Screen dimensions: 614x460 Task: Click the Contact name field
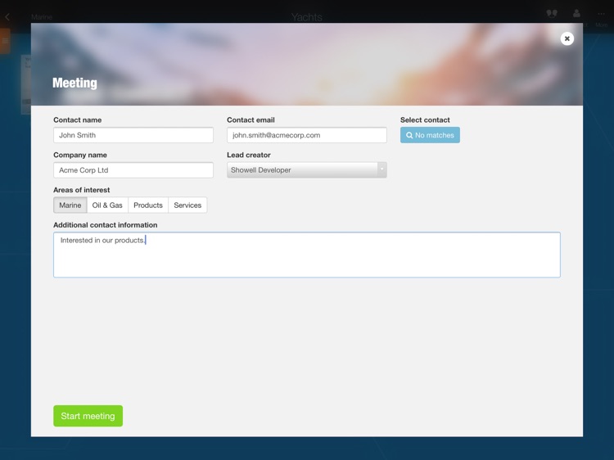(x=133, y=135)
